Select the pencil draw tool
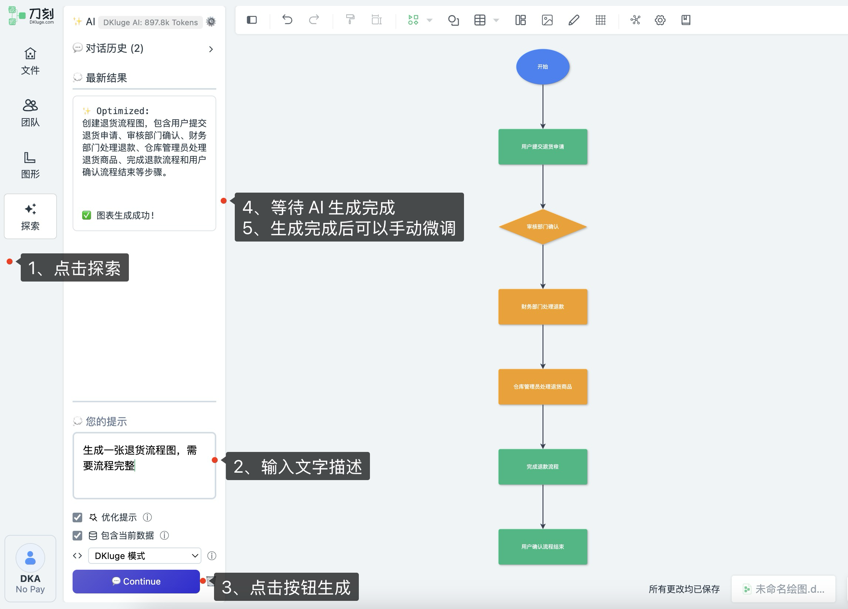848x609 pixels. click(574, 20)
